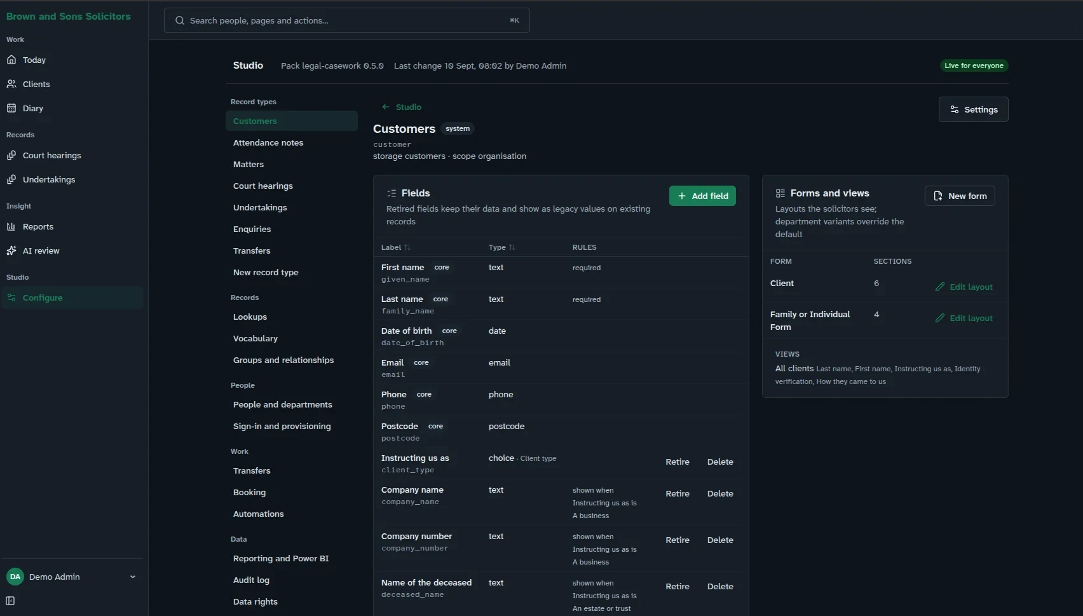This screenshot has height=616, width=1083.
Task: Click the AI review sparkle icon
Action: [x=11, y=250]
